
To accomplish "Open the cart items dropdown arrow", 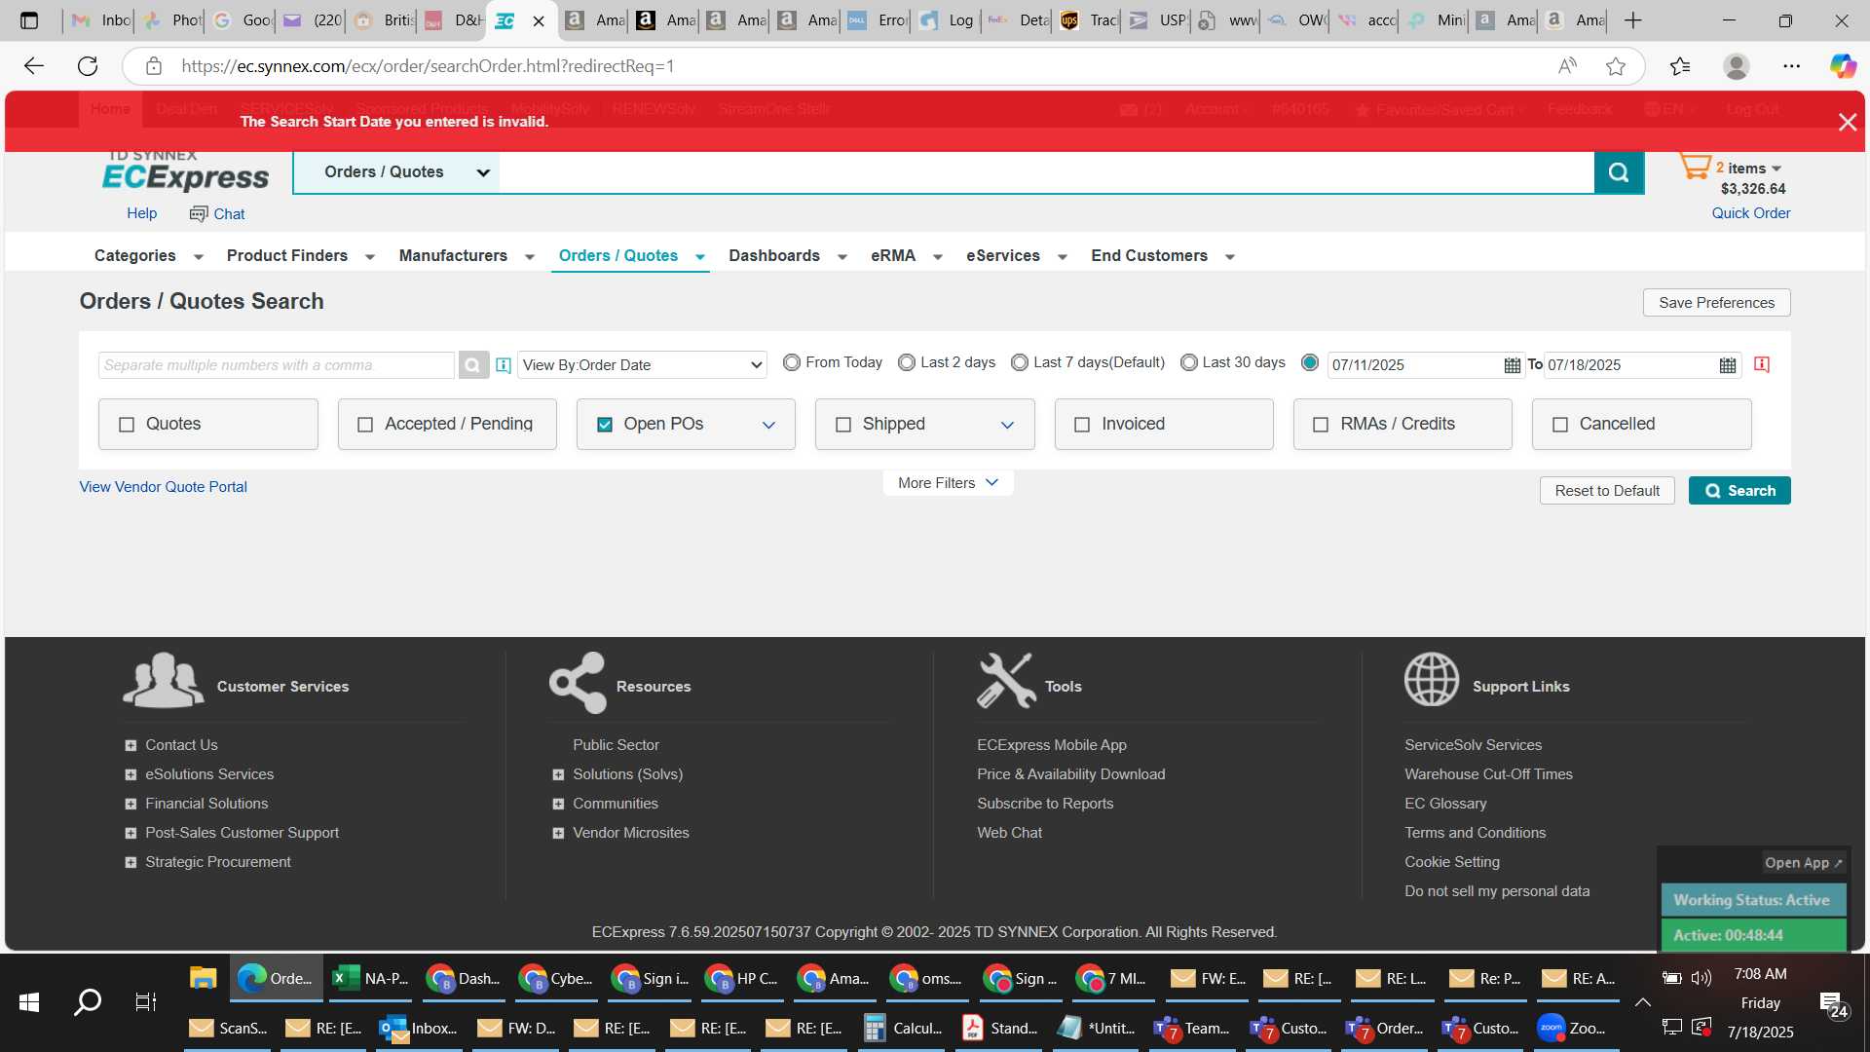I will pos(1776,169).
